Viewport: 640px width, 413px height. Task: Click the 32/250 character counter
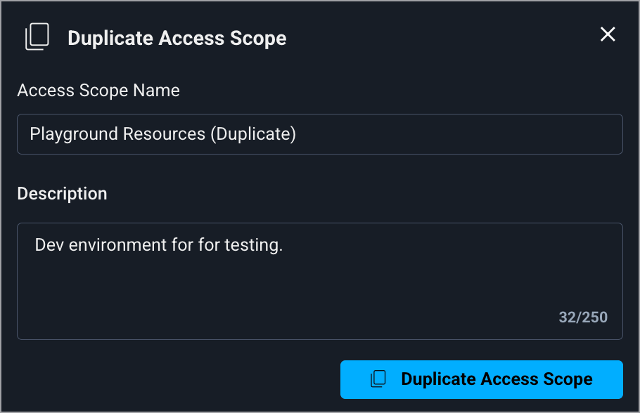[583, 317]
